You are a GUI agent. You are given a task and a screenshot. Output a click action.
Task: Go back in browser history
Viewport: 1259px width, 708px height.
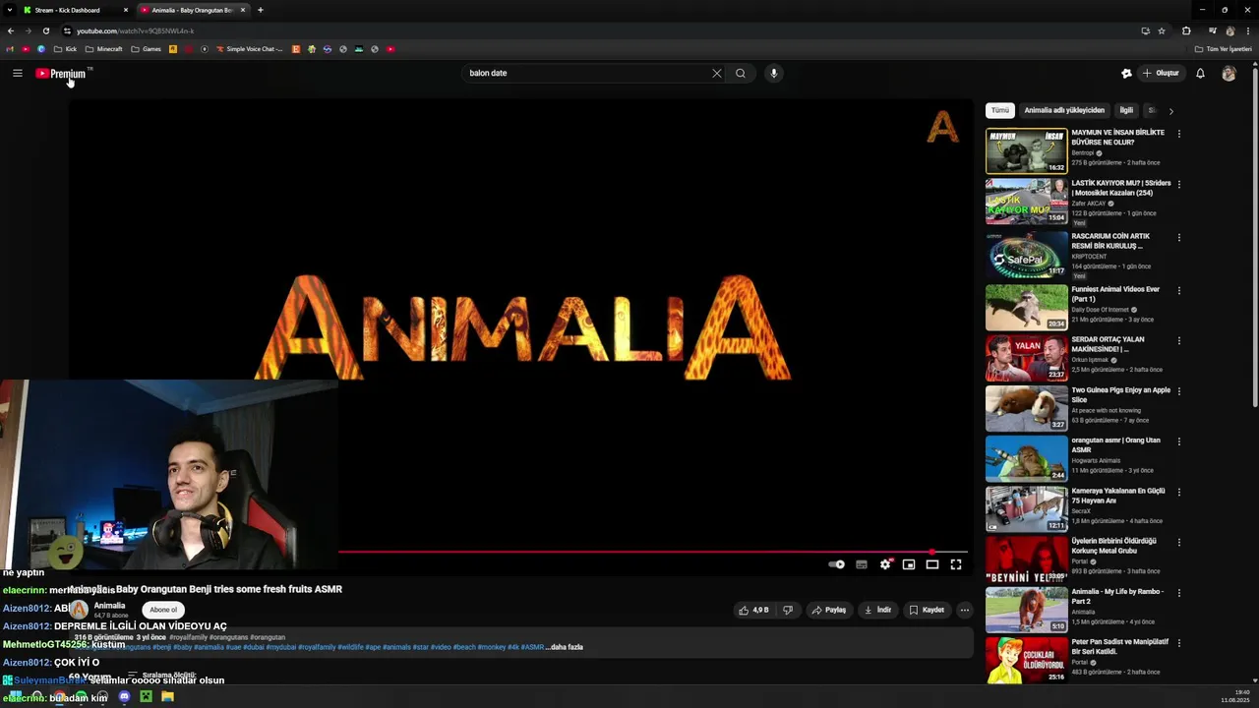click(11, 30)
